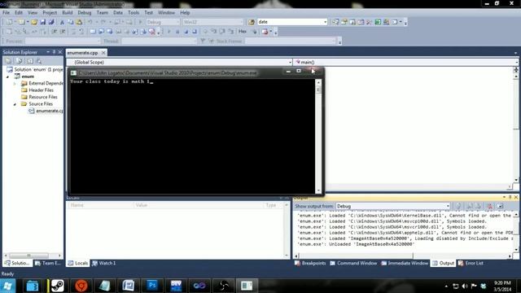521x293 pixels.
Task: Expand the External Dependencies folder
Action: click(x=15, y=83)
